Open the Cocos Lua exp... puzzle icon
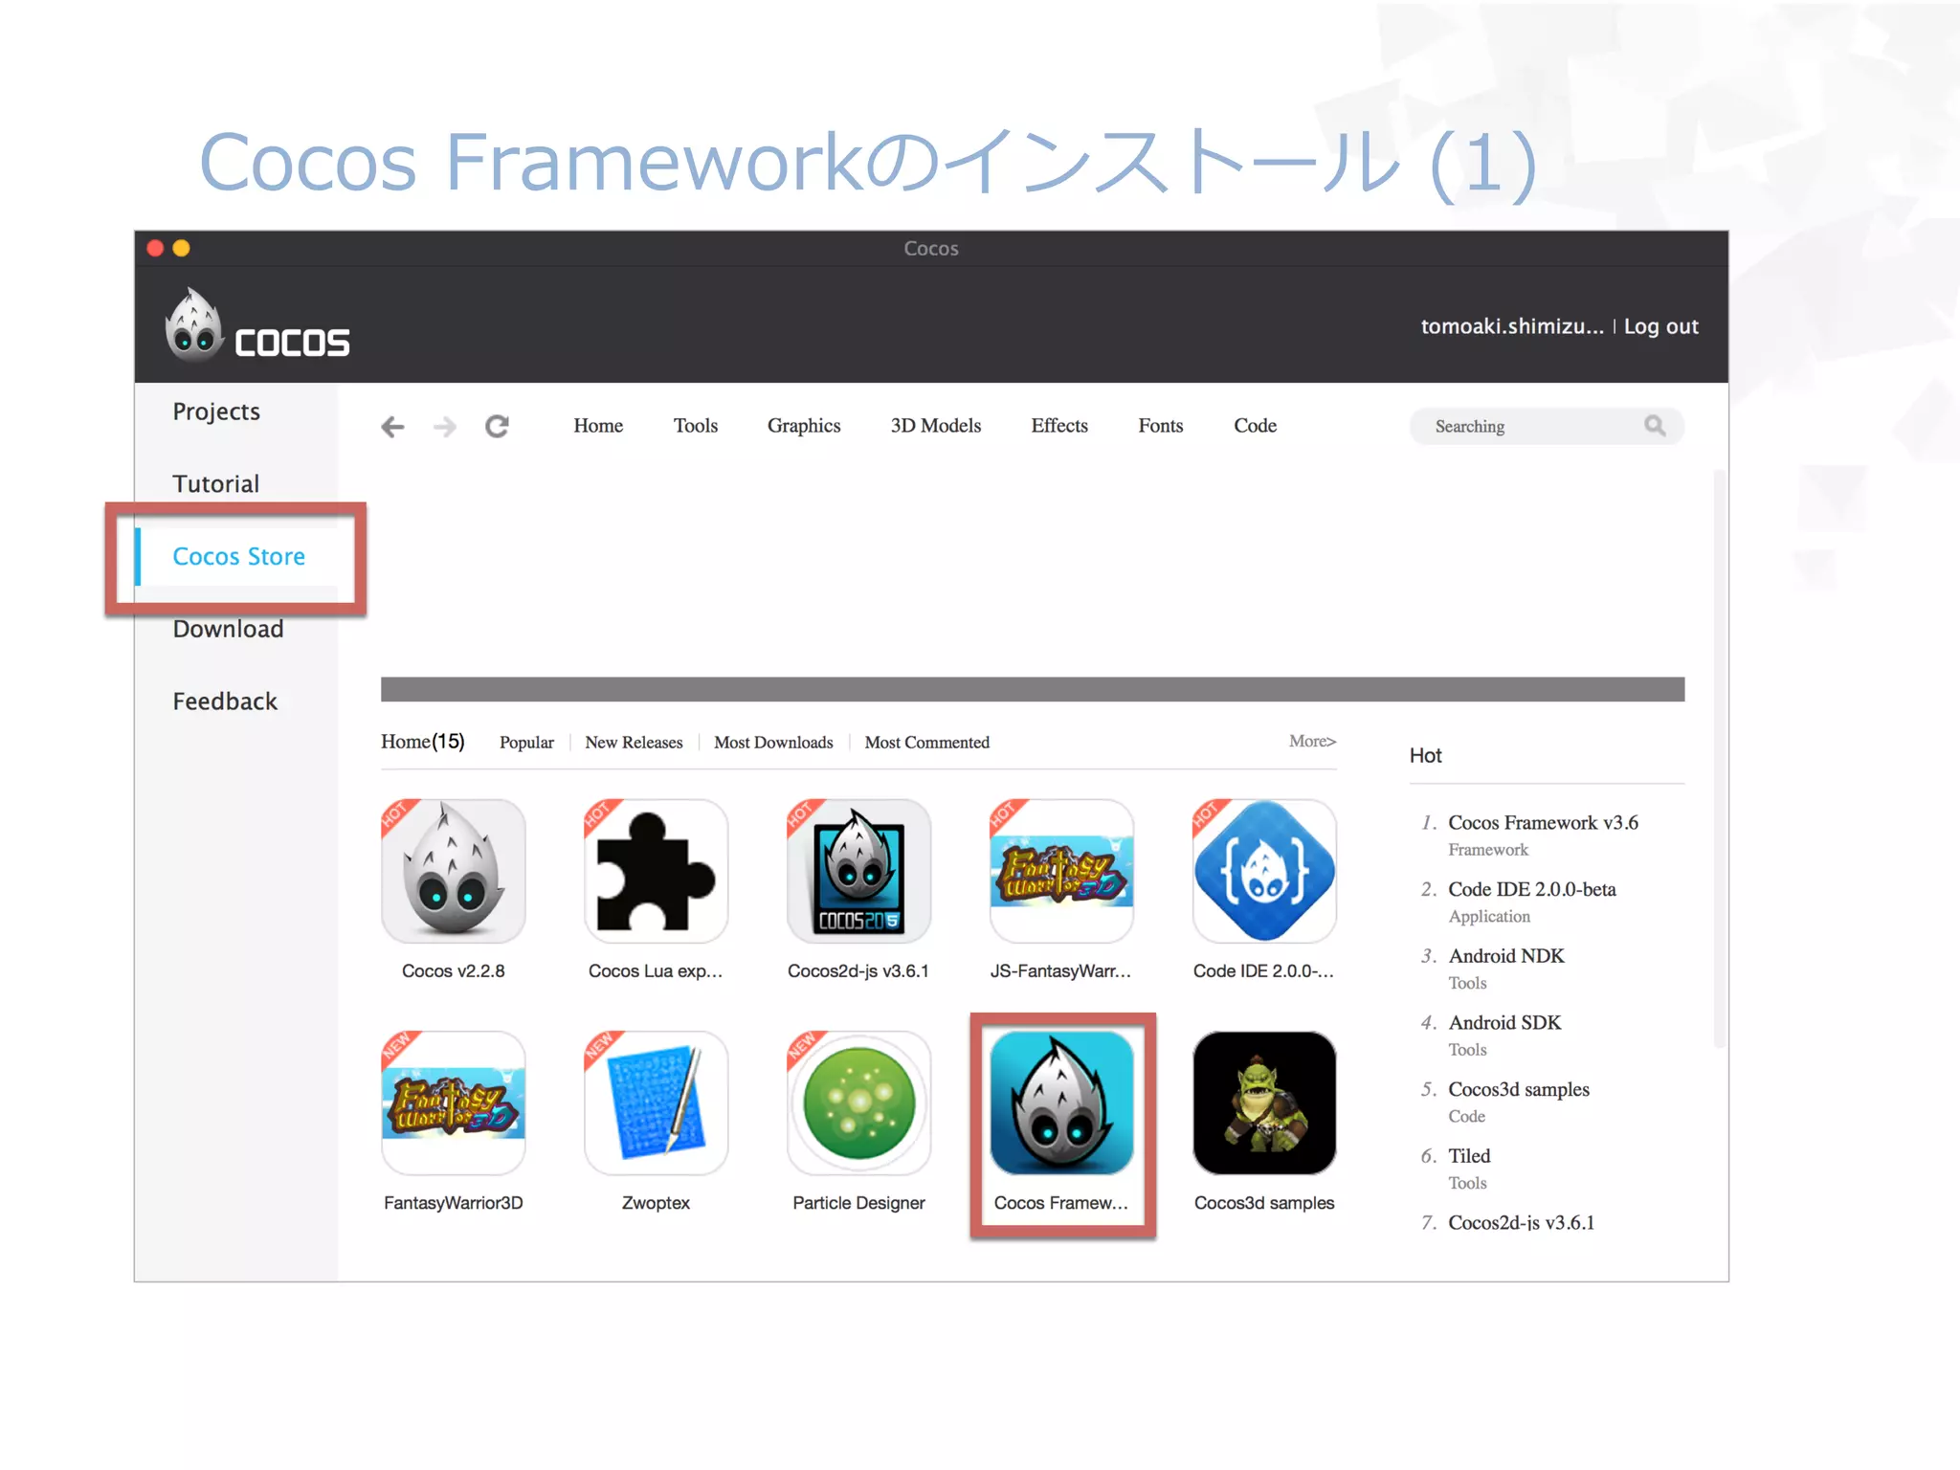Image resolution: width=1960 pixels, height=1470 pixels. coord(656,871)
